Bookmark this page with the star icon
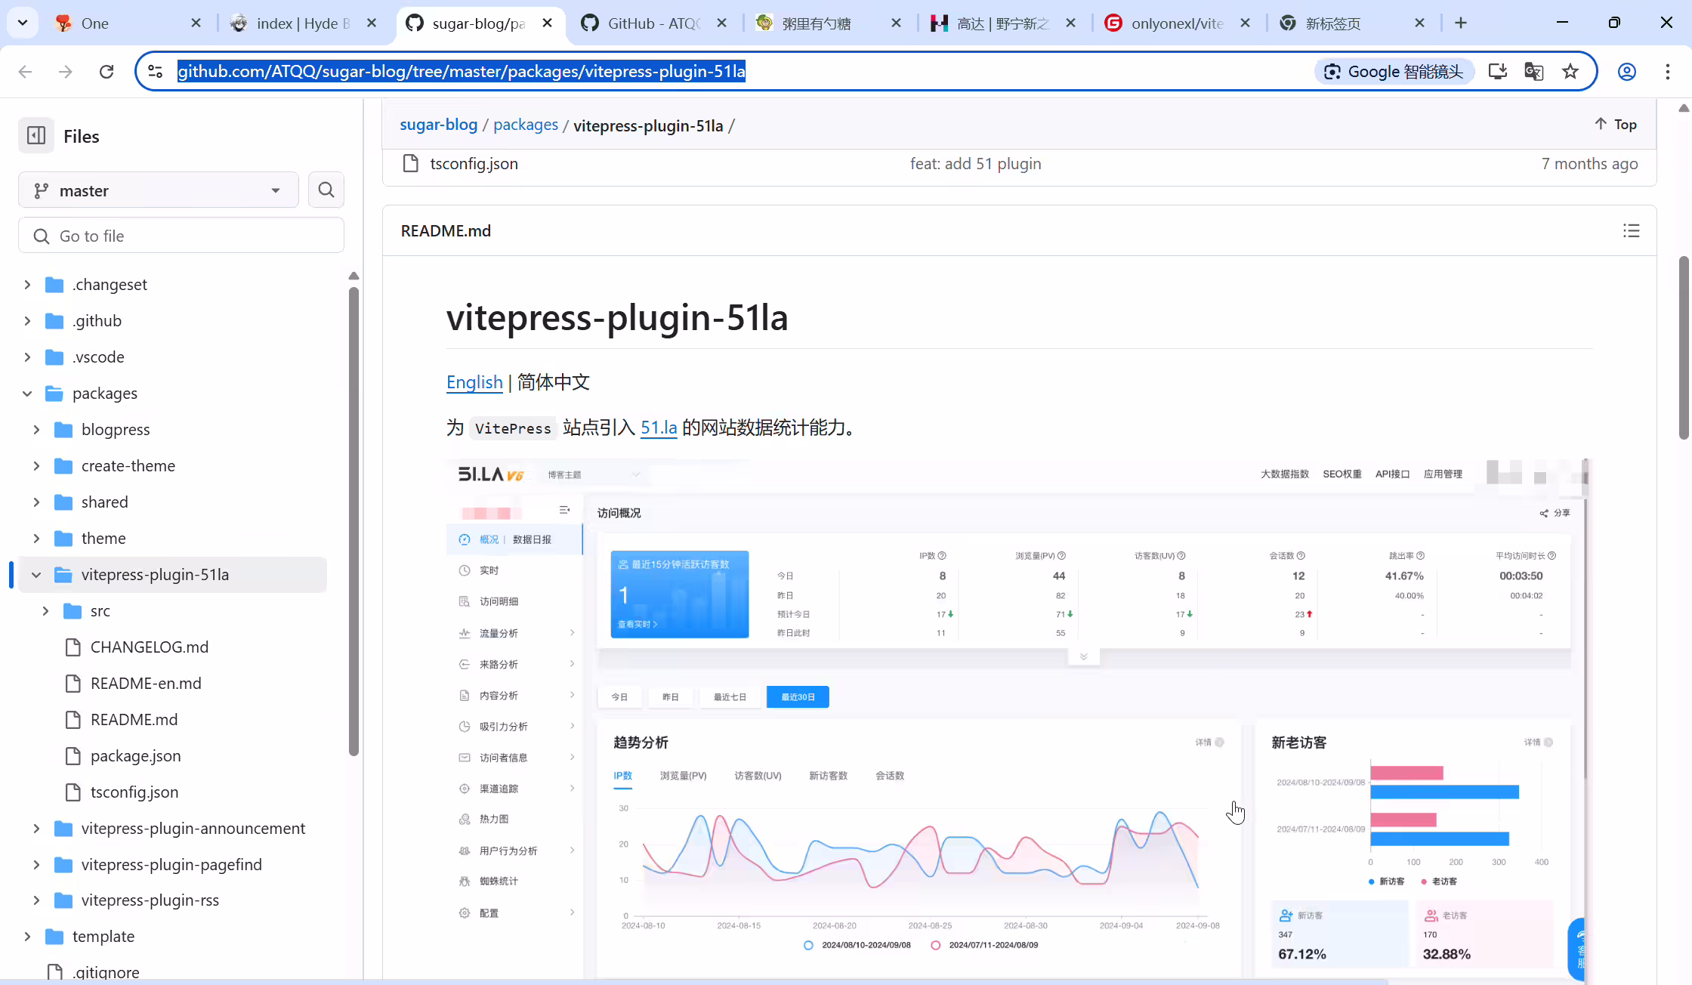The image size is (1692, 985). [1570, 72]
